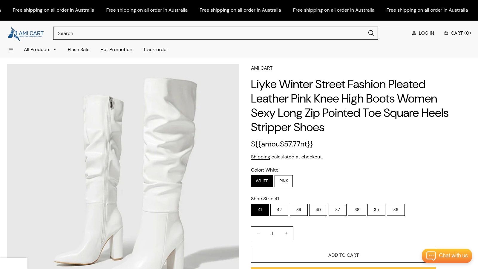Open the hamburger menu icon
Image resolution: width=478 pixels, height=269 pixels.
pyautogui.click(x=11, y=50)
